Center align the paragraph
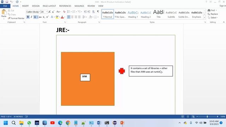The image size is (226, 127). (x=72, y=17)
